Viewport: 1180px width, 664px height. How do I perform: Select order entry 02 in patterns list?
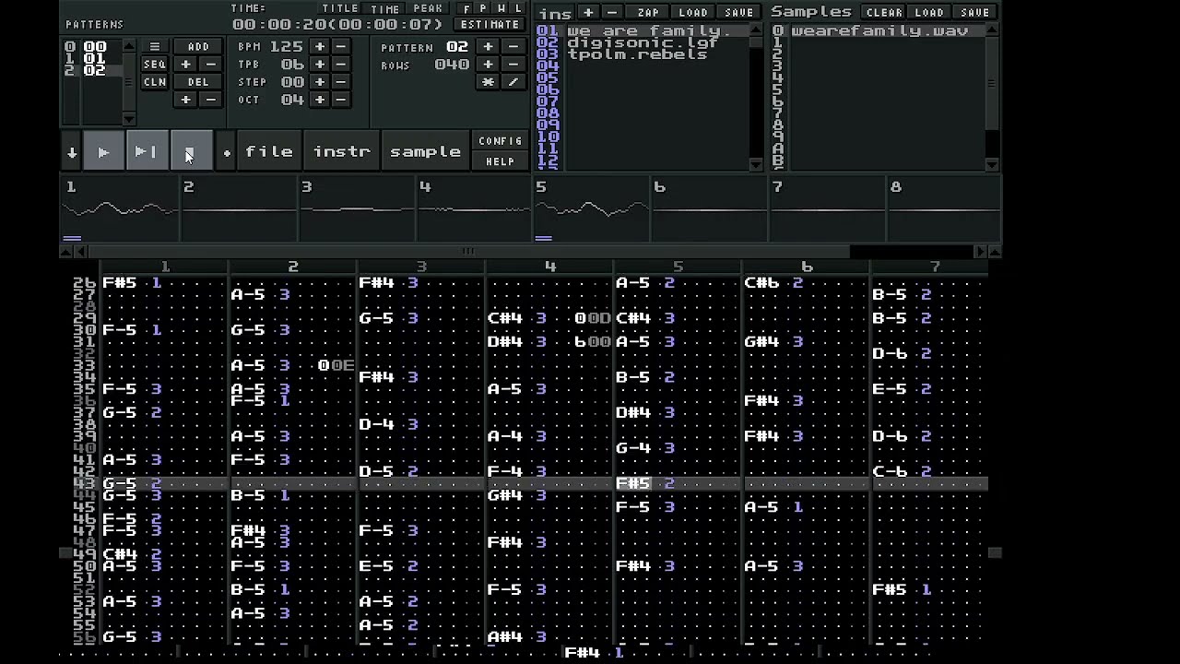(94, 70)
